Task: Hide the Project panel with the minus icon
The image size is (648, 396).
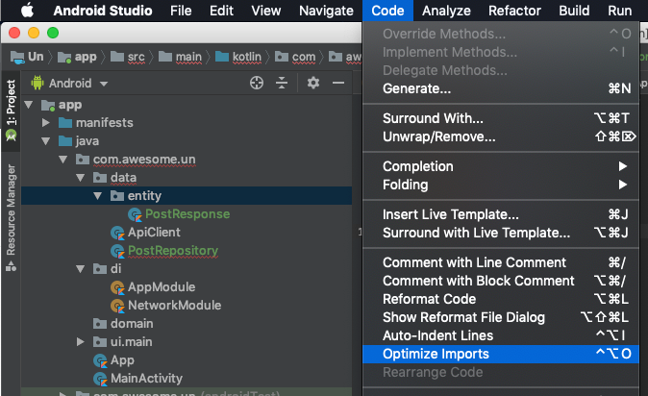Action: (338, 83)
